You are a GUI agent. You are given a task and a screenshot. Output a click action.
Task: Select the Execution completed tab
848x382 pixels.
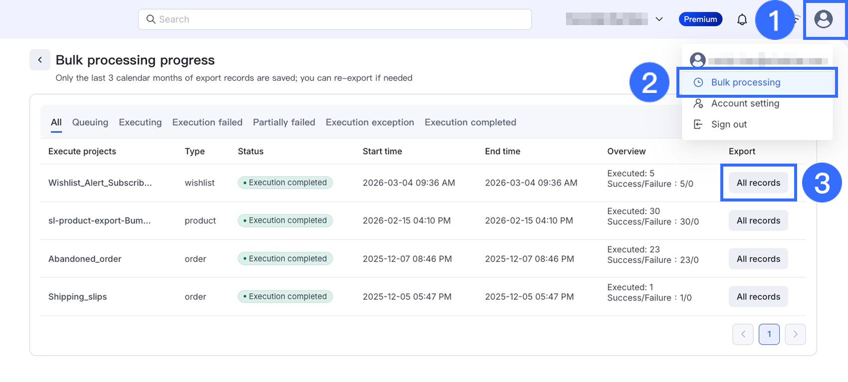pyautogui.click(x=470, y=122)
